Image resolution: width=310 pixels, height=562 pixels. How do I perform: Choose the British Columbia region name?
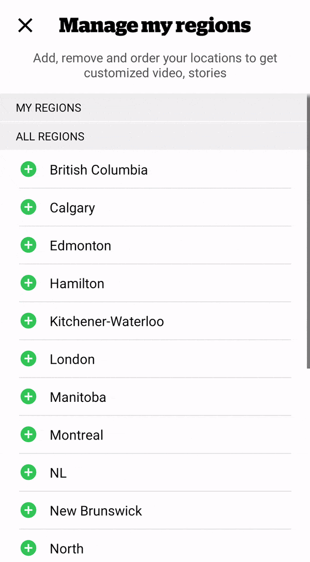click(99, 170)
